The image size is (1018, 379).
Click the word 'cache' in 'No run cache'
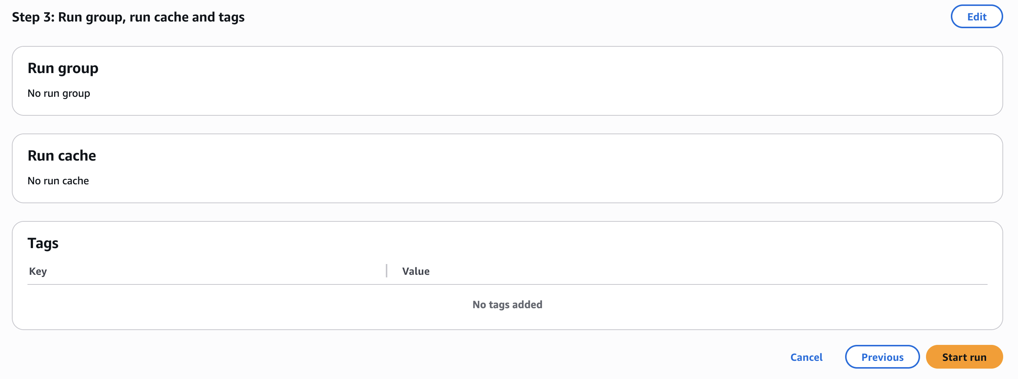(x=75, y=181)
